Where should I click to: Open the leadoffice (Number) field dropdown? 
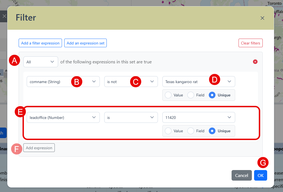click(63, 118)
